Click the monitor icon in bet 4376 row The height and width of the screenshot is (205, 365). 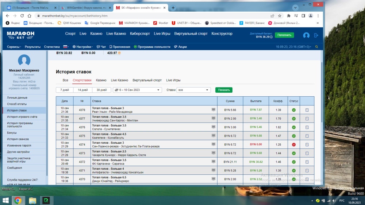coord(214,127)
